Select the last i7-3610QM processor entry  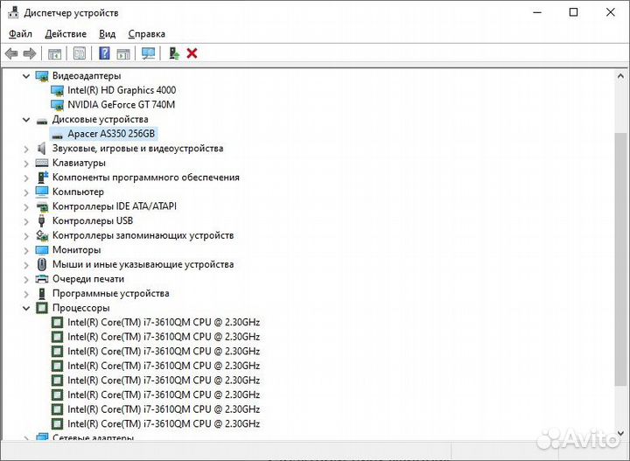(164, 423)
